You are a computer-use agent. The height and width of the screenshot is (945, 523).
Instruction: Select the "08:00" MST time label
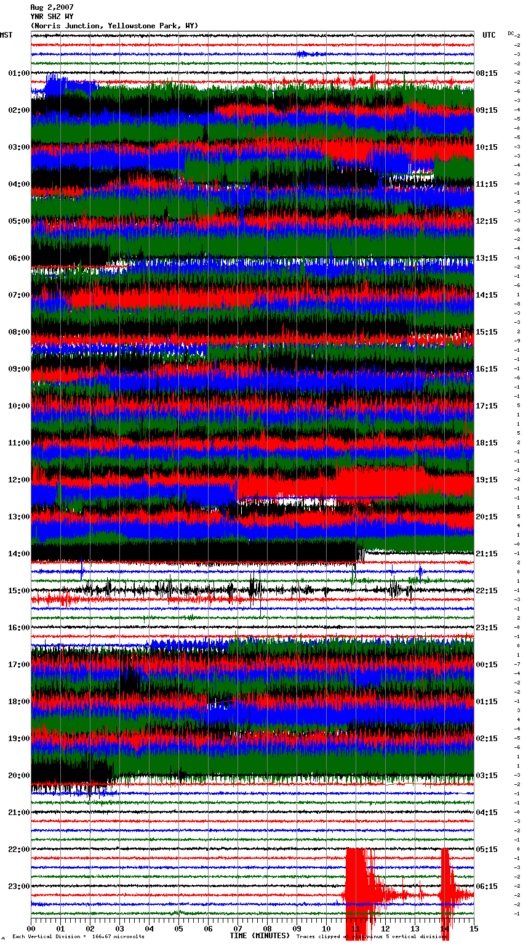[19, 332]
